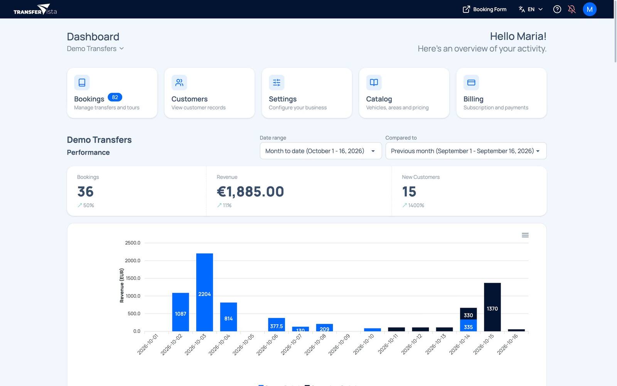This screenshot has width=617, height=386.
Task: Click the 1400% growth indicator
Action: coord(413,205)
